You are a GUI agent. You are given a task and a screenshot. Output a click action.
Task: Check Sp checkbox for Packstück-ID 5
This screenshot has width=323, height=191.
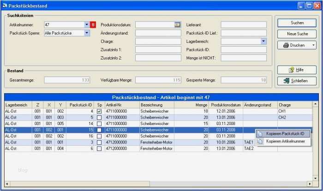click(99, 118)
